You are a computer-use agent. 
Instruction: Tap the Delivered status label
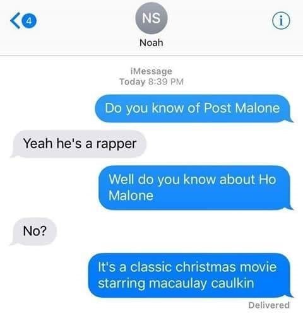[x=269, y=305]
